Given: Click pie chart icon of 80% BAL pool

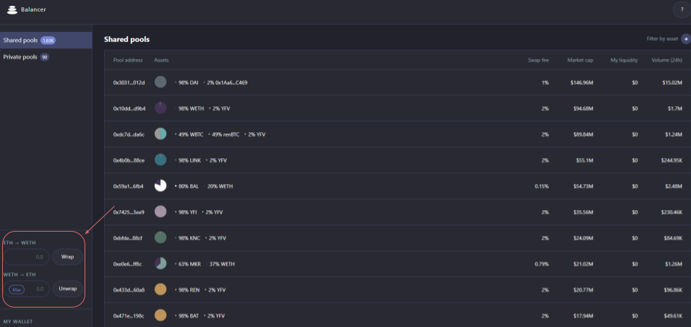Looking at the screenshot, I should [160, 186].
